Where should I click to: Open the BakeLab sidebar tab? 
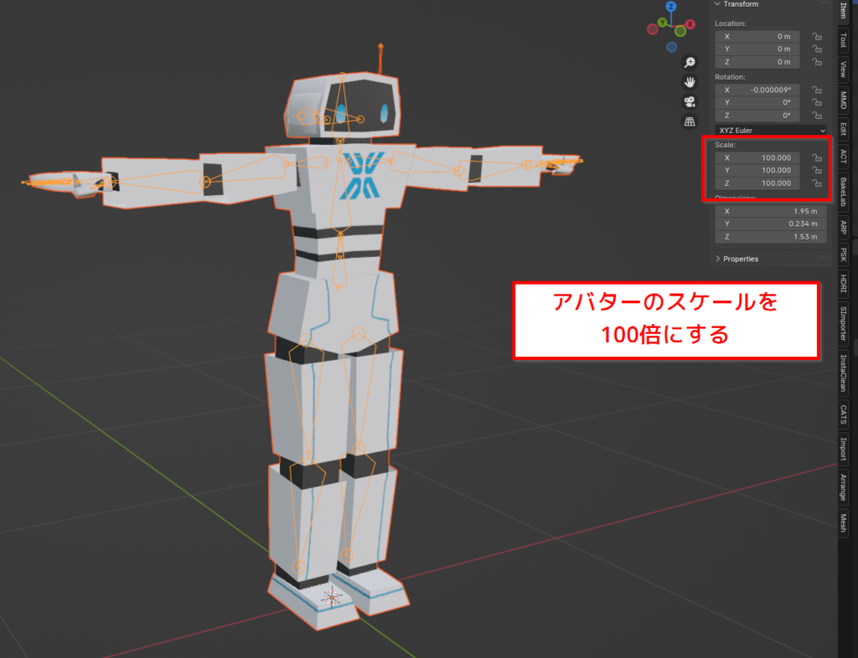coord(843,192)
